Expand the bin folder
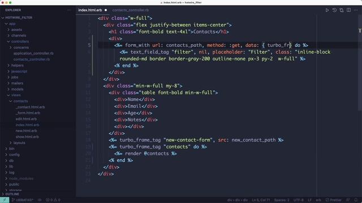The width and height of the screenshot is (362, 203). tap(11, 149)
